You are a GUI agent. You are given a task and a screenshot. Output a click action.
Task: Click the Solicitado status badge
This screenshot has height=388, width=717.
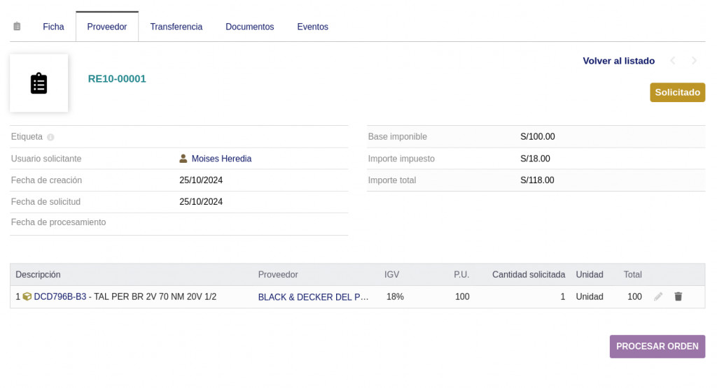coord(677,92)
